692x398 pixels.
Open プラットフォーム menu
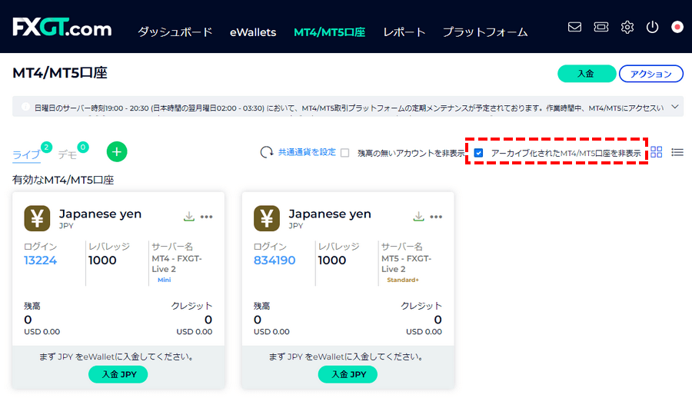coord(485,32)
